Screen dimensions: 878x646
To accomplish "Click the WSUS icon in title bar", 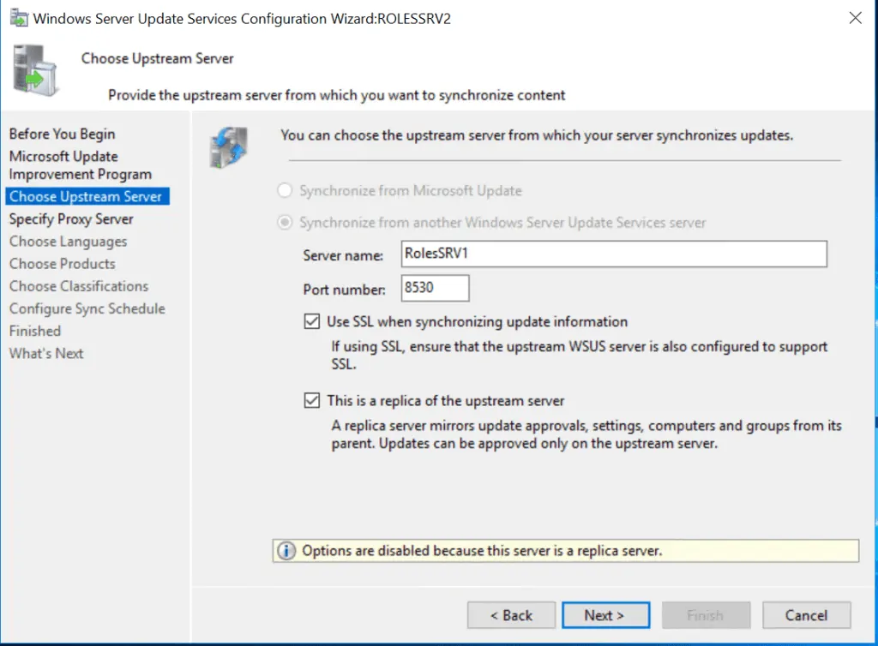I will (x=17, y=17).
